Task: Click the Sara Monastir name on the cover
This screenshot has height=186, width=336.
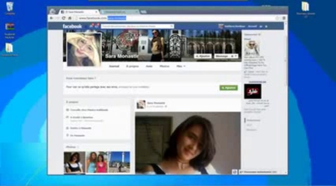Action: [121, 56]
